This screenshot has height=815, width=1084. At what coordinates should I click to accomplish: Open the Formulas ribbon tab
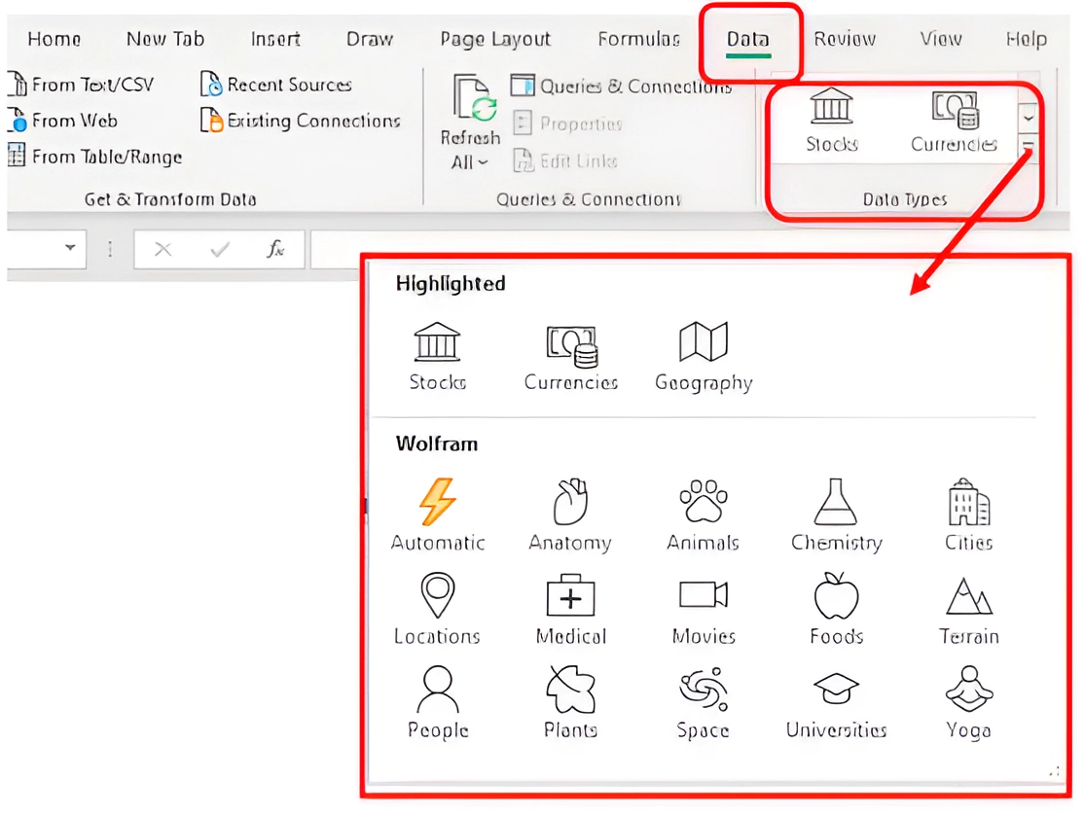(638, 39)
